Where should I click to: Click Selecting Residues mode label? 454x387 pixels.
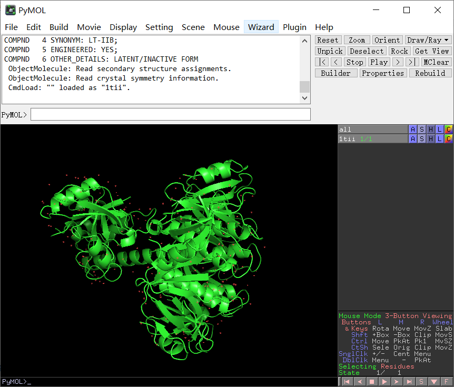click(377, 366)
